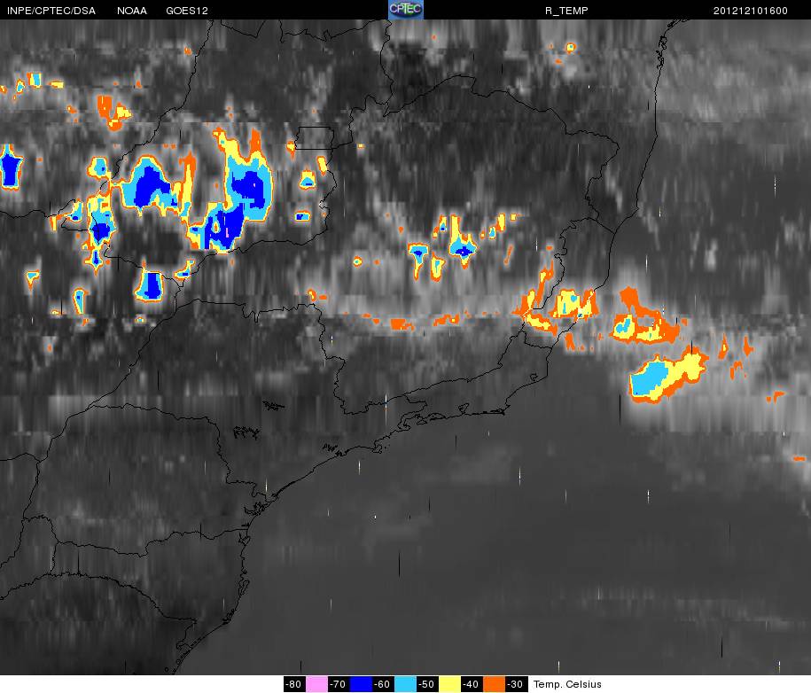Image resolution: width=811 pixels, height=693 pixels.
Task: Click the large light blue offshore cloud
Action: coord(649,378)
